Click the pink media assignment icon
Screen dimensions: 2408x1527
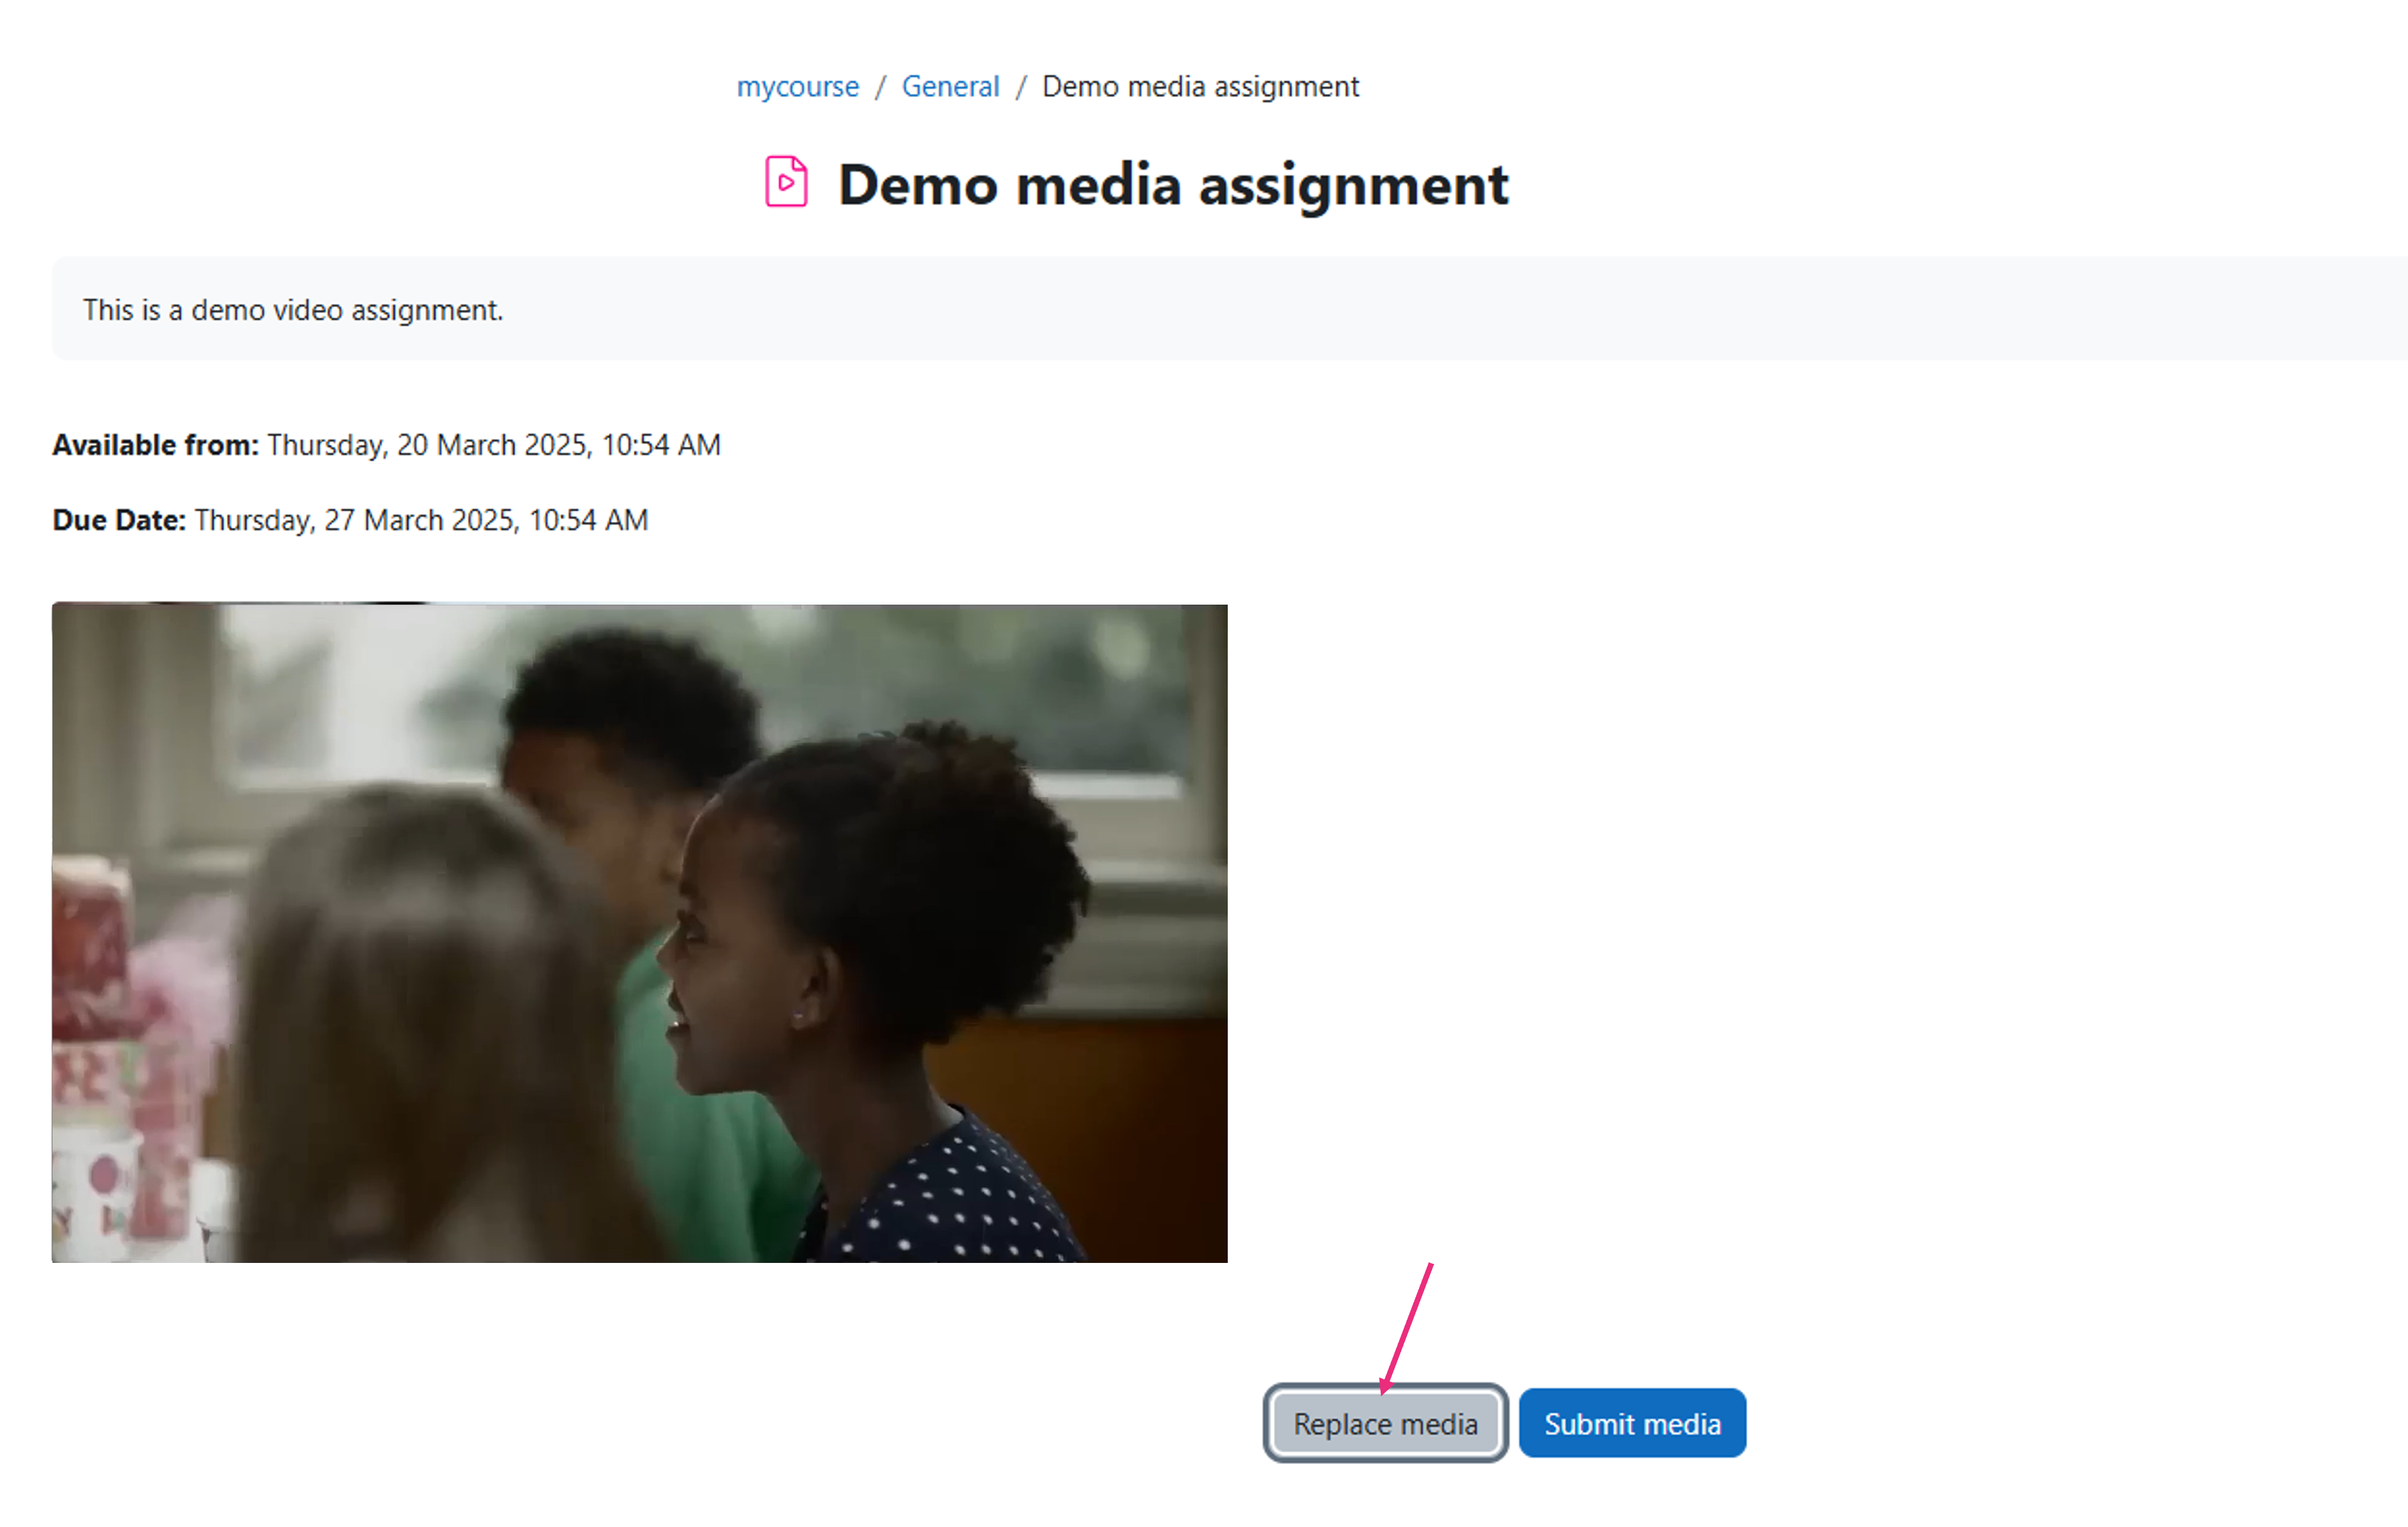coord(786,182)
